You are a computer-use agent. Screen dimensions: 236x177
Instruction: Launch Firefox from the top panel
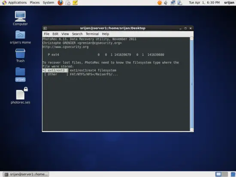click(x=61, y=3)
